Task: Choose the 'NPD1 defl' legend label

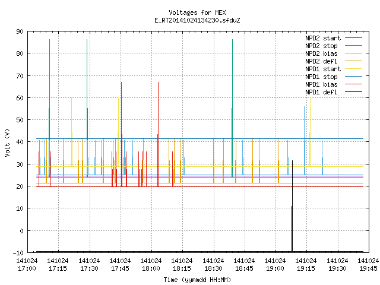Action: (321, 93)
